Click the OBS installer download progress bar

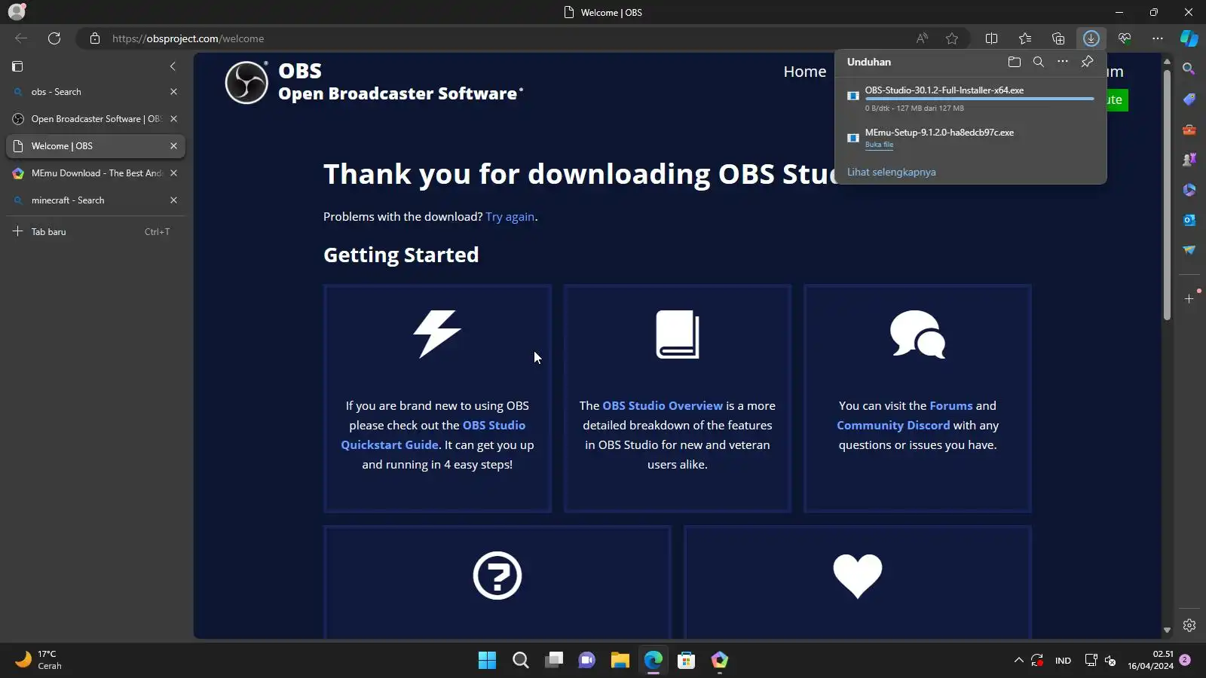pyautogui.click(x=979, y=99)
